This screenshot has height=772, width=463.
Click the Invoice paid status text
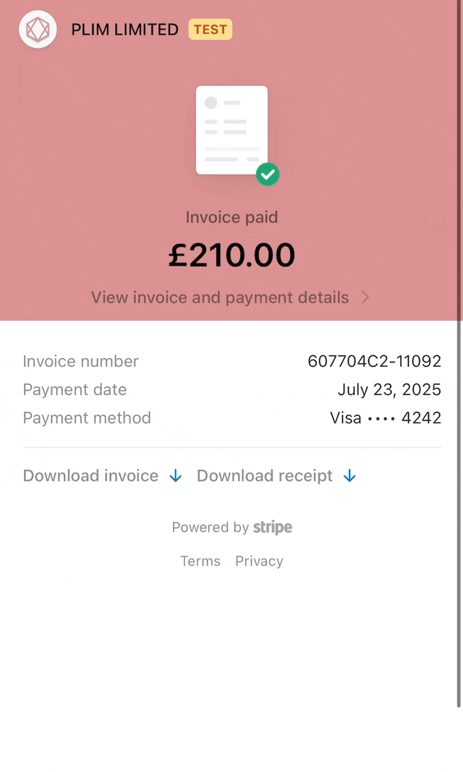coord(231,217)
